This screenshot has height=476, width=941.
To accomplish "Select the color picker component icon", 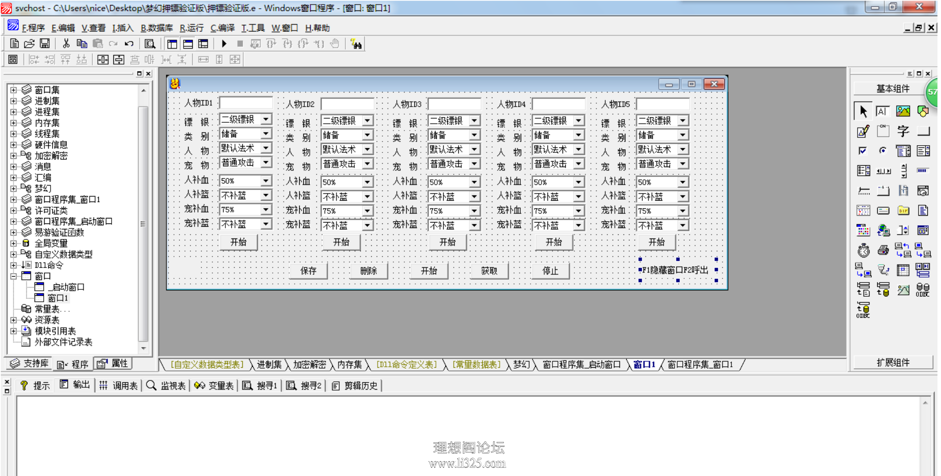I will 863,230.
